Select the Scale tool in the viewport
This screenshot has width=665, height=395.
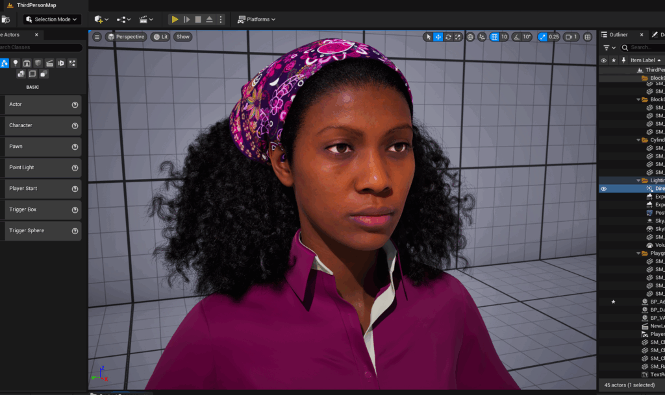click(x=458, y=36)
